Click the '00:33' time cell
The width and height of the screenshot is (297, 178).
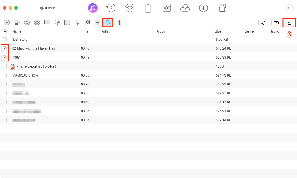[x=85, y=75]
